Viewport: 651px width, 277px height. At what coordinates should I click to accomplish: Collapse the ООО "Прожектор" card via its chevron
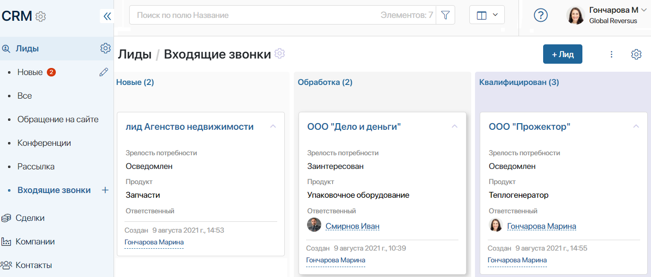[636, 126]
